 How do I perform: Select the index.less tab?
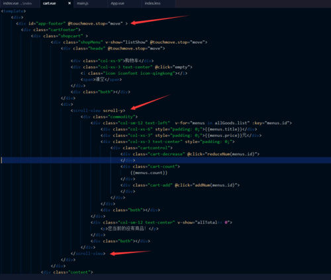coord(152,3)
